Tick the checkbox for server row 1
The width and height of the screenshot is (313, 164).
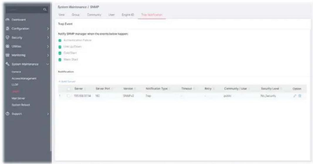pos(69,96)
